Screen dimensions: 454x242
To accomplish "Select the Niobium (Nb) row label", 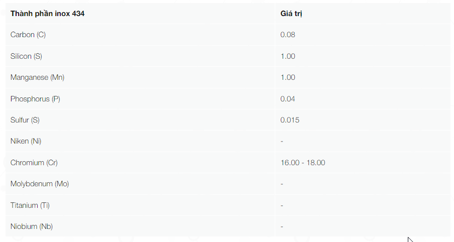I will pos(32,226).
